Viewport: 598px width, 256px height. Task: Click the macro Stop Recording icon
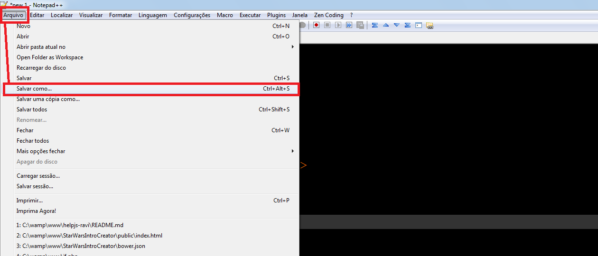click(x=327, y=25)
